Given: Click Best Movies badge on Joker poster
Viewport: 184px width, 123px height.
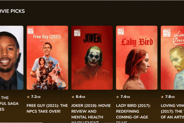Looking at the screenshot, I should pyautogui.click(x=77, y=33).
